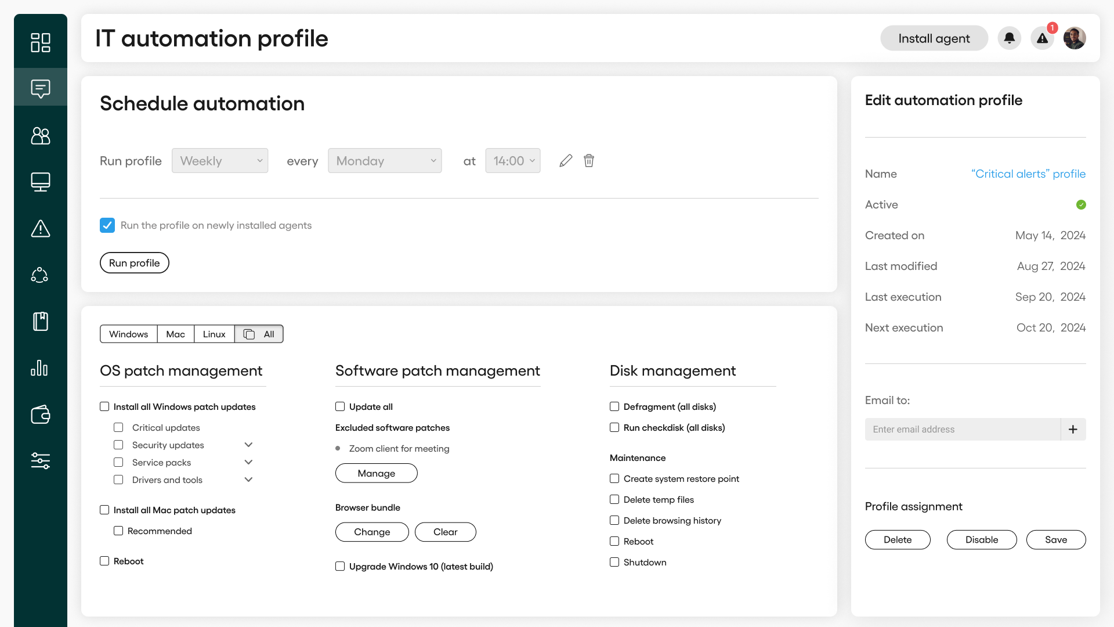Screen dimensions: 1114x627
Task: Click Change browser bundle button
Action: pyautogui.click(x=372, y=532)
